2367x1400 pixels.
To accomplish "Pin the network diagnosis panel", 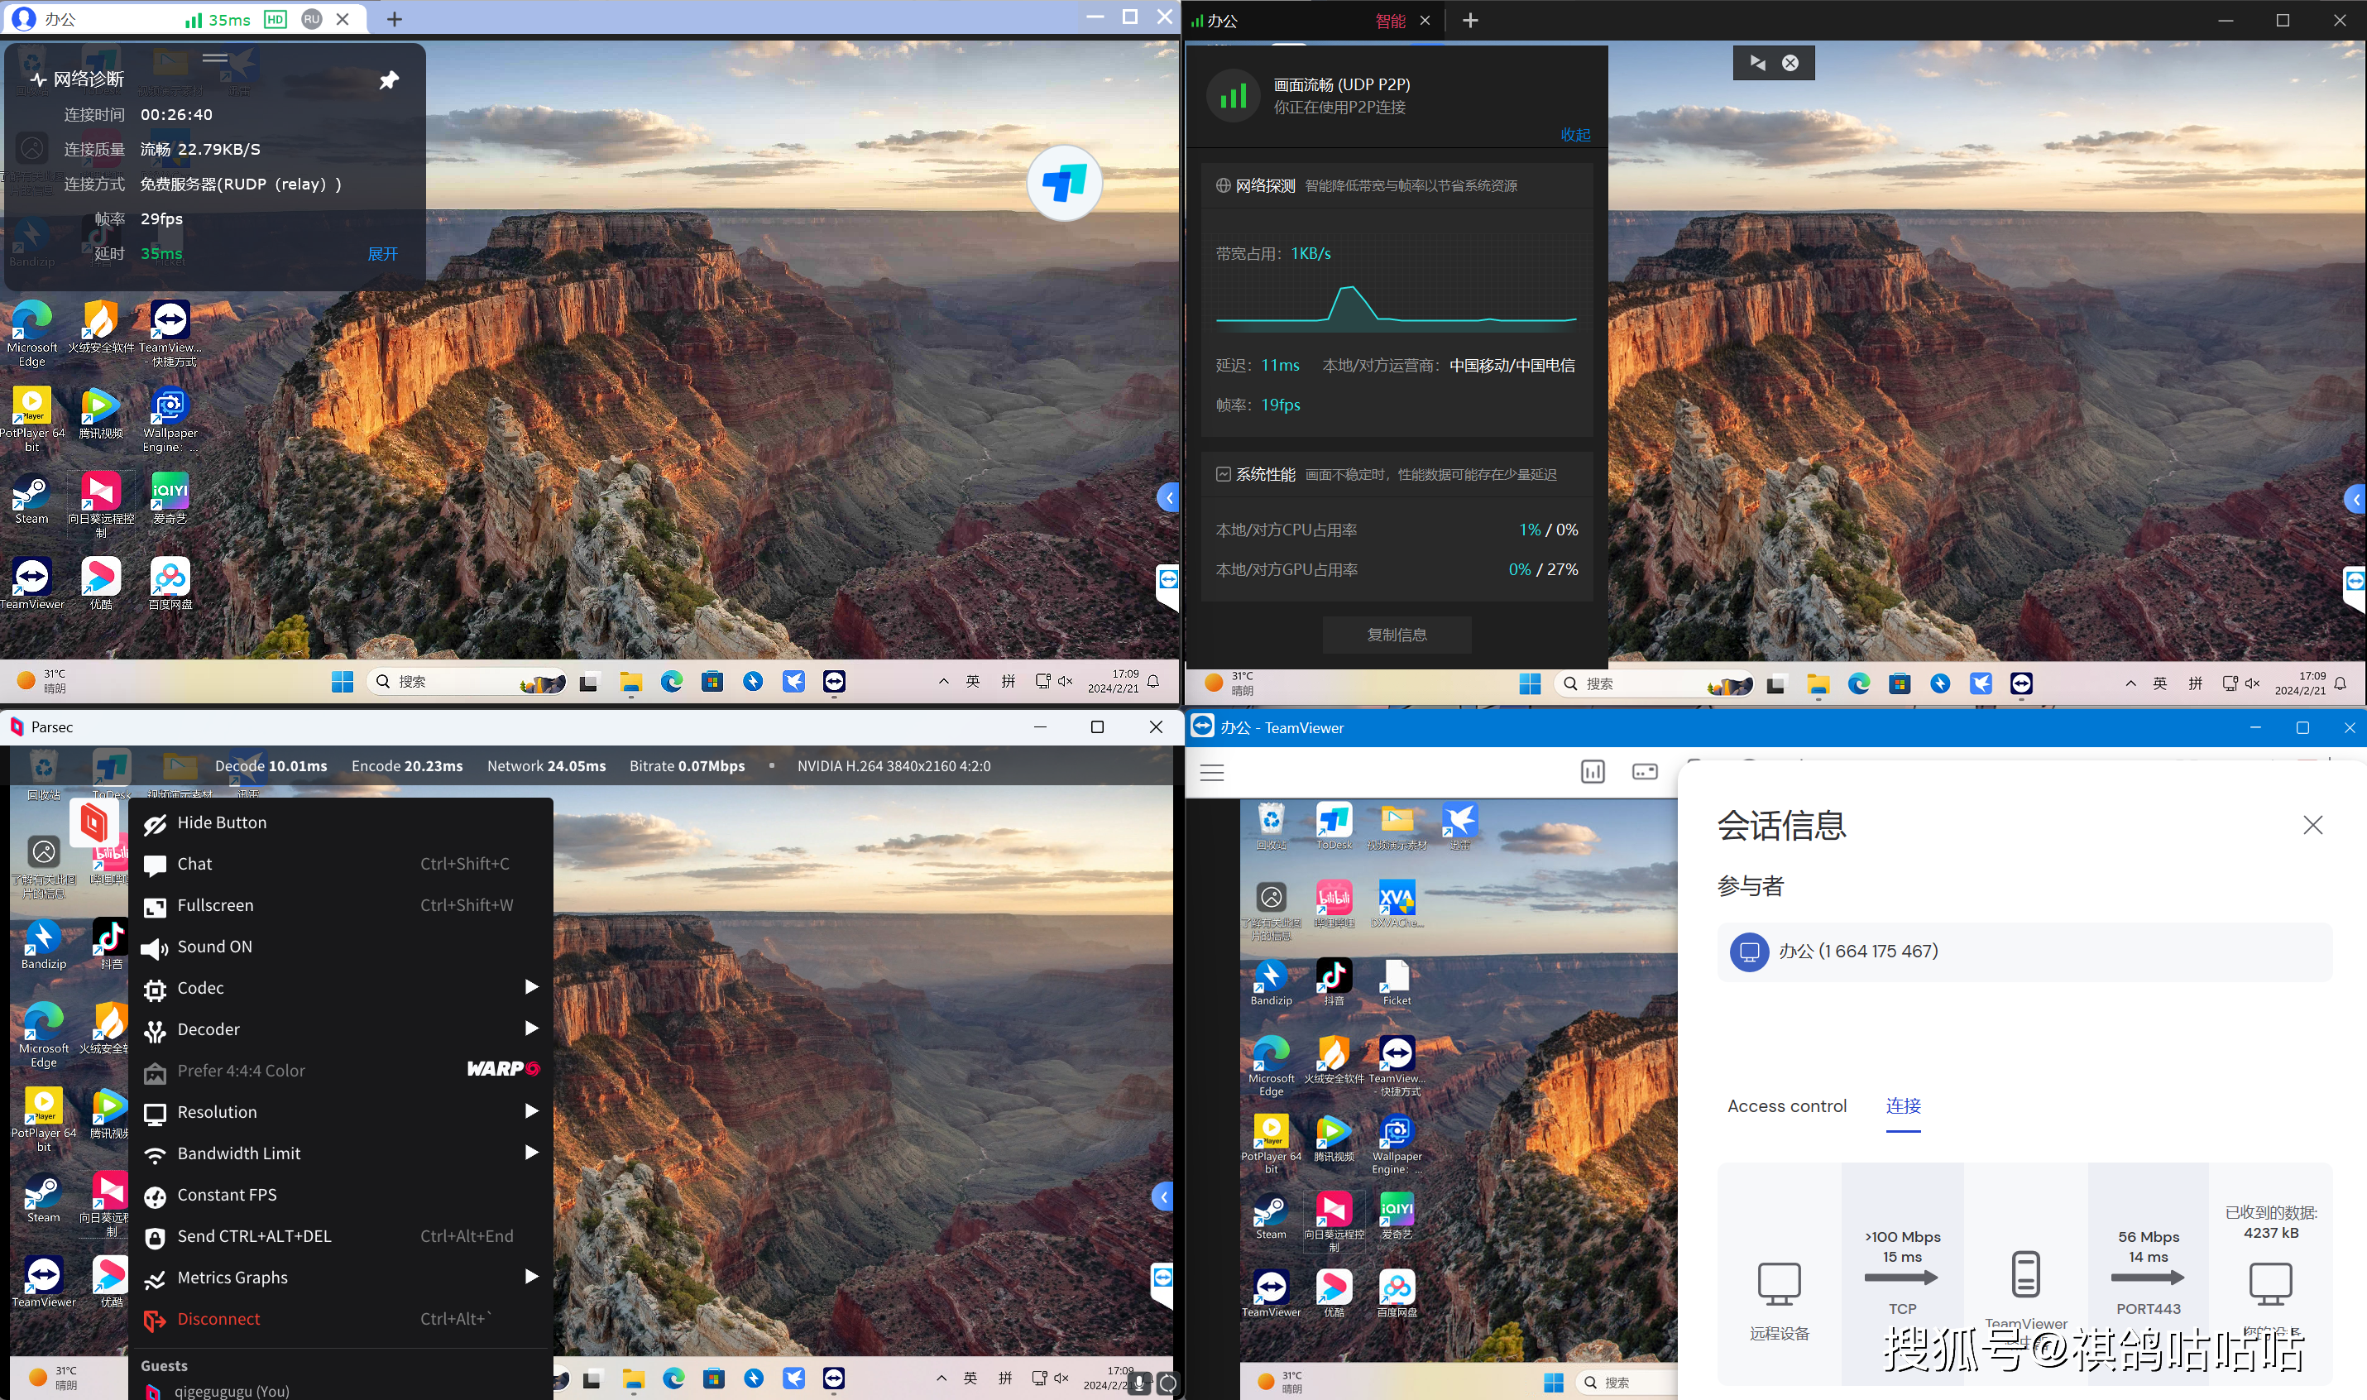I will pos(389,79).
